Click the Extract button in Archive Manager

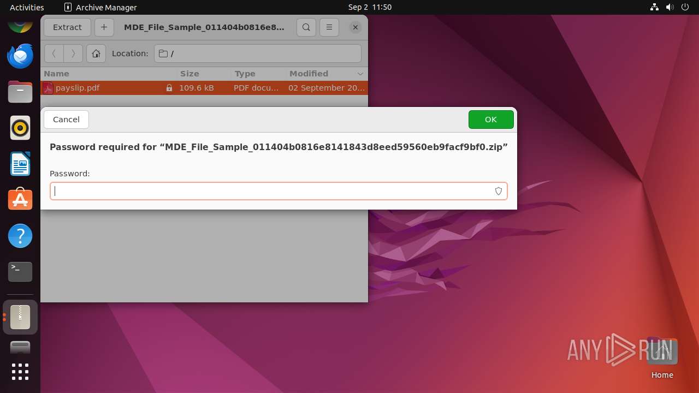[x=67, y=27]
